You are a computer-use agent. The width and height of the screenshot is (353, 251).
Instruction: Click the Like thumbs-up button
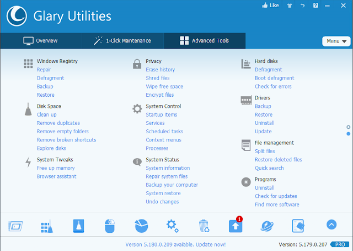point(270,5)
